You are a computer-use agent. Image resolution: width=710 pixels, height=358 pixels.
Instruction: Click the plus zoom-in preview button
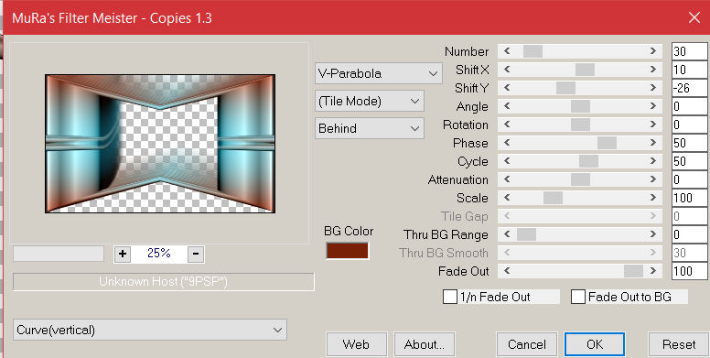[x=123, y=254]
